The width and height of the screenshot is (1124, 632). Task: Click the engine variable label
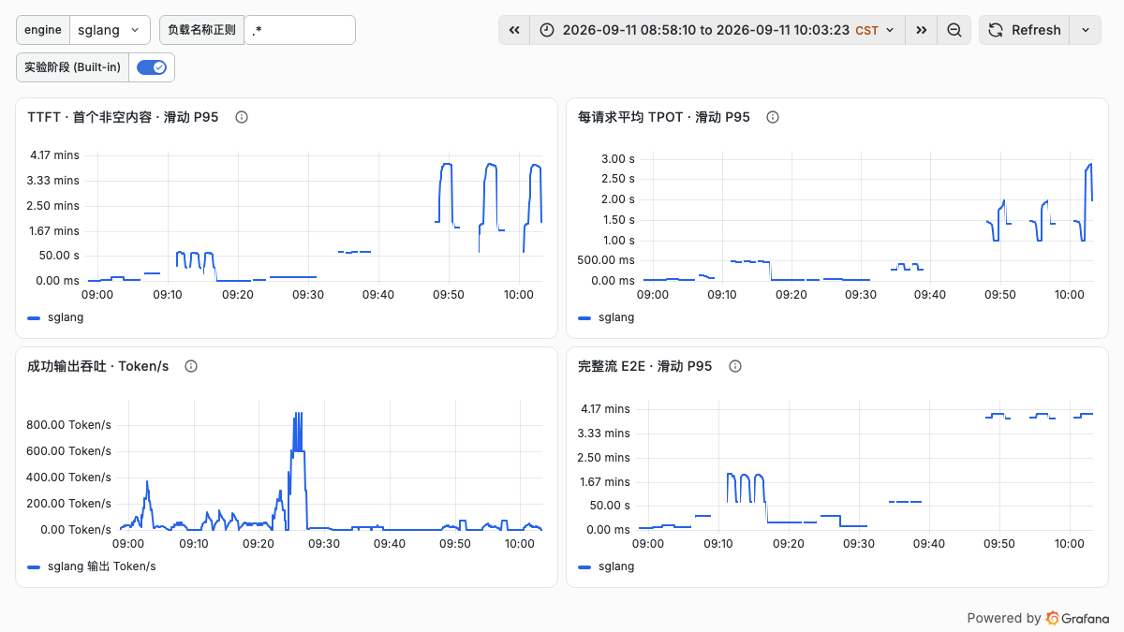pyautogui.click(x=43, y=30)
